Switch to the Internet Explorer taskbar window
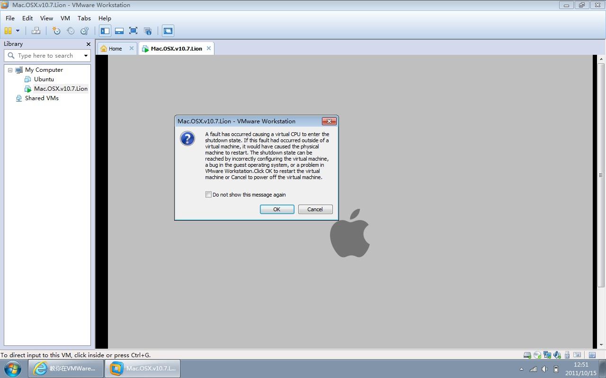 click(66, 369)
